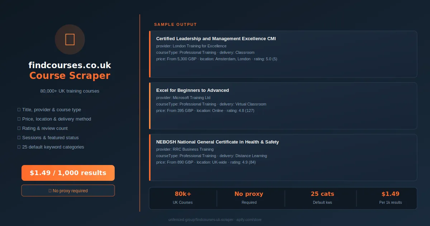Image resolution: width=430 pixels, height=226 pixels.
Task: Click the No proxy required badge
Action: coord(68,190)
